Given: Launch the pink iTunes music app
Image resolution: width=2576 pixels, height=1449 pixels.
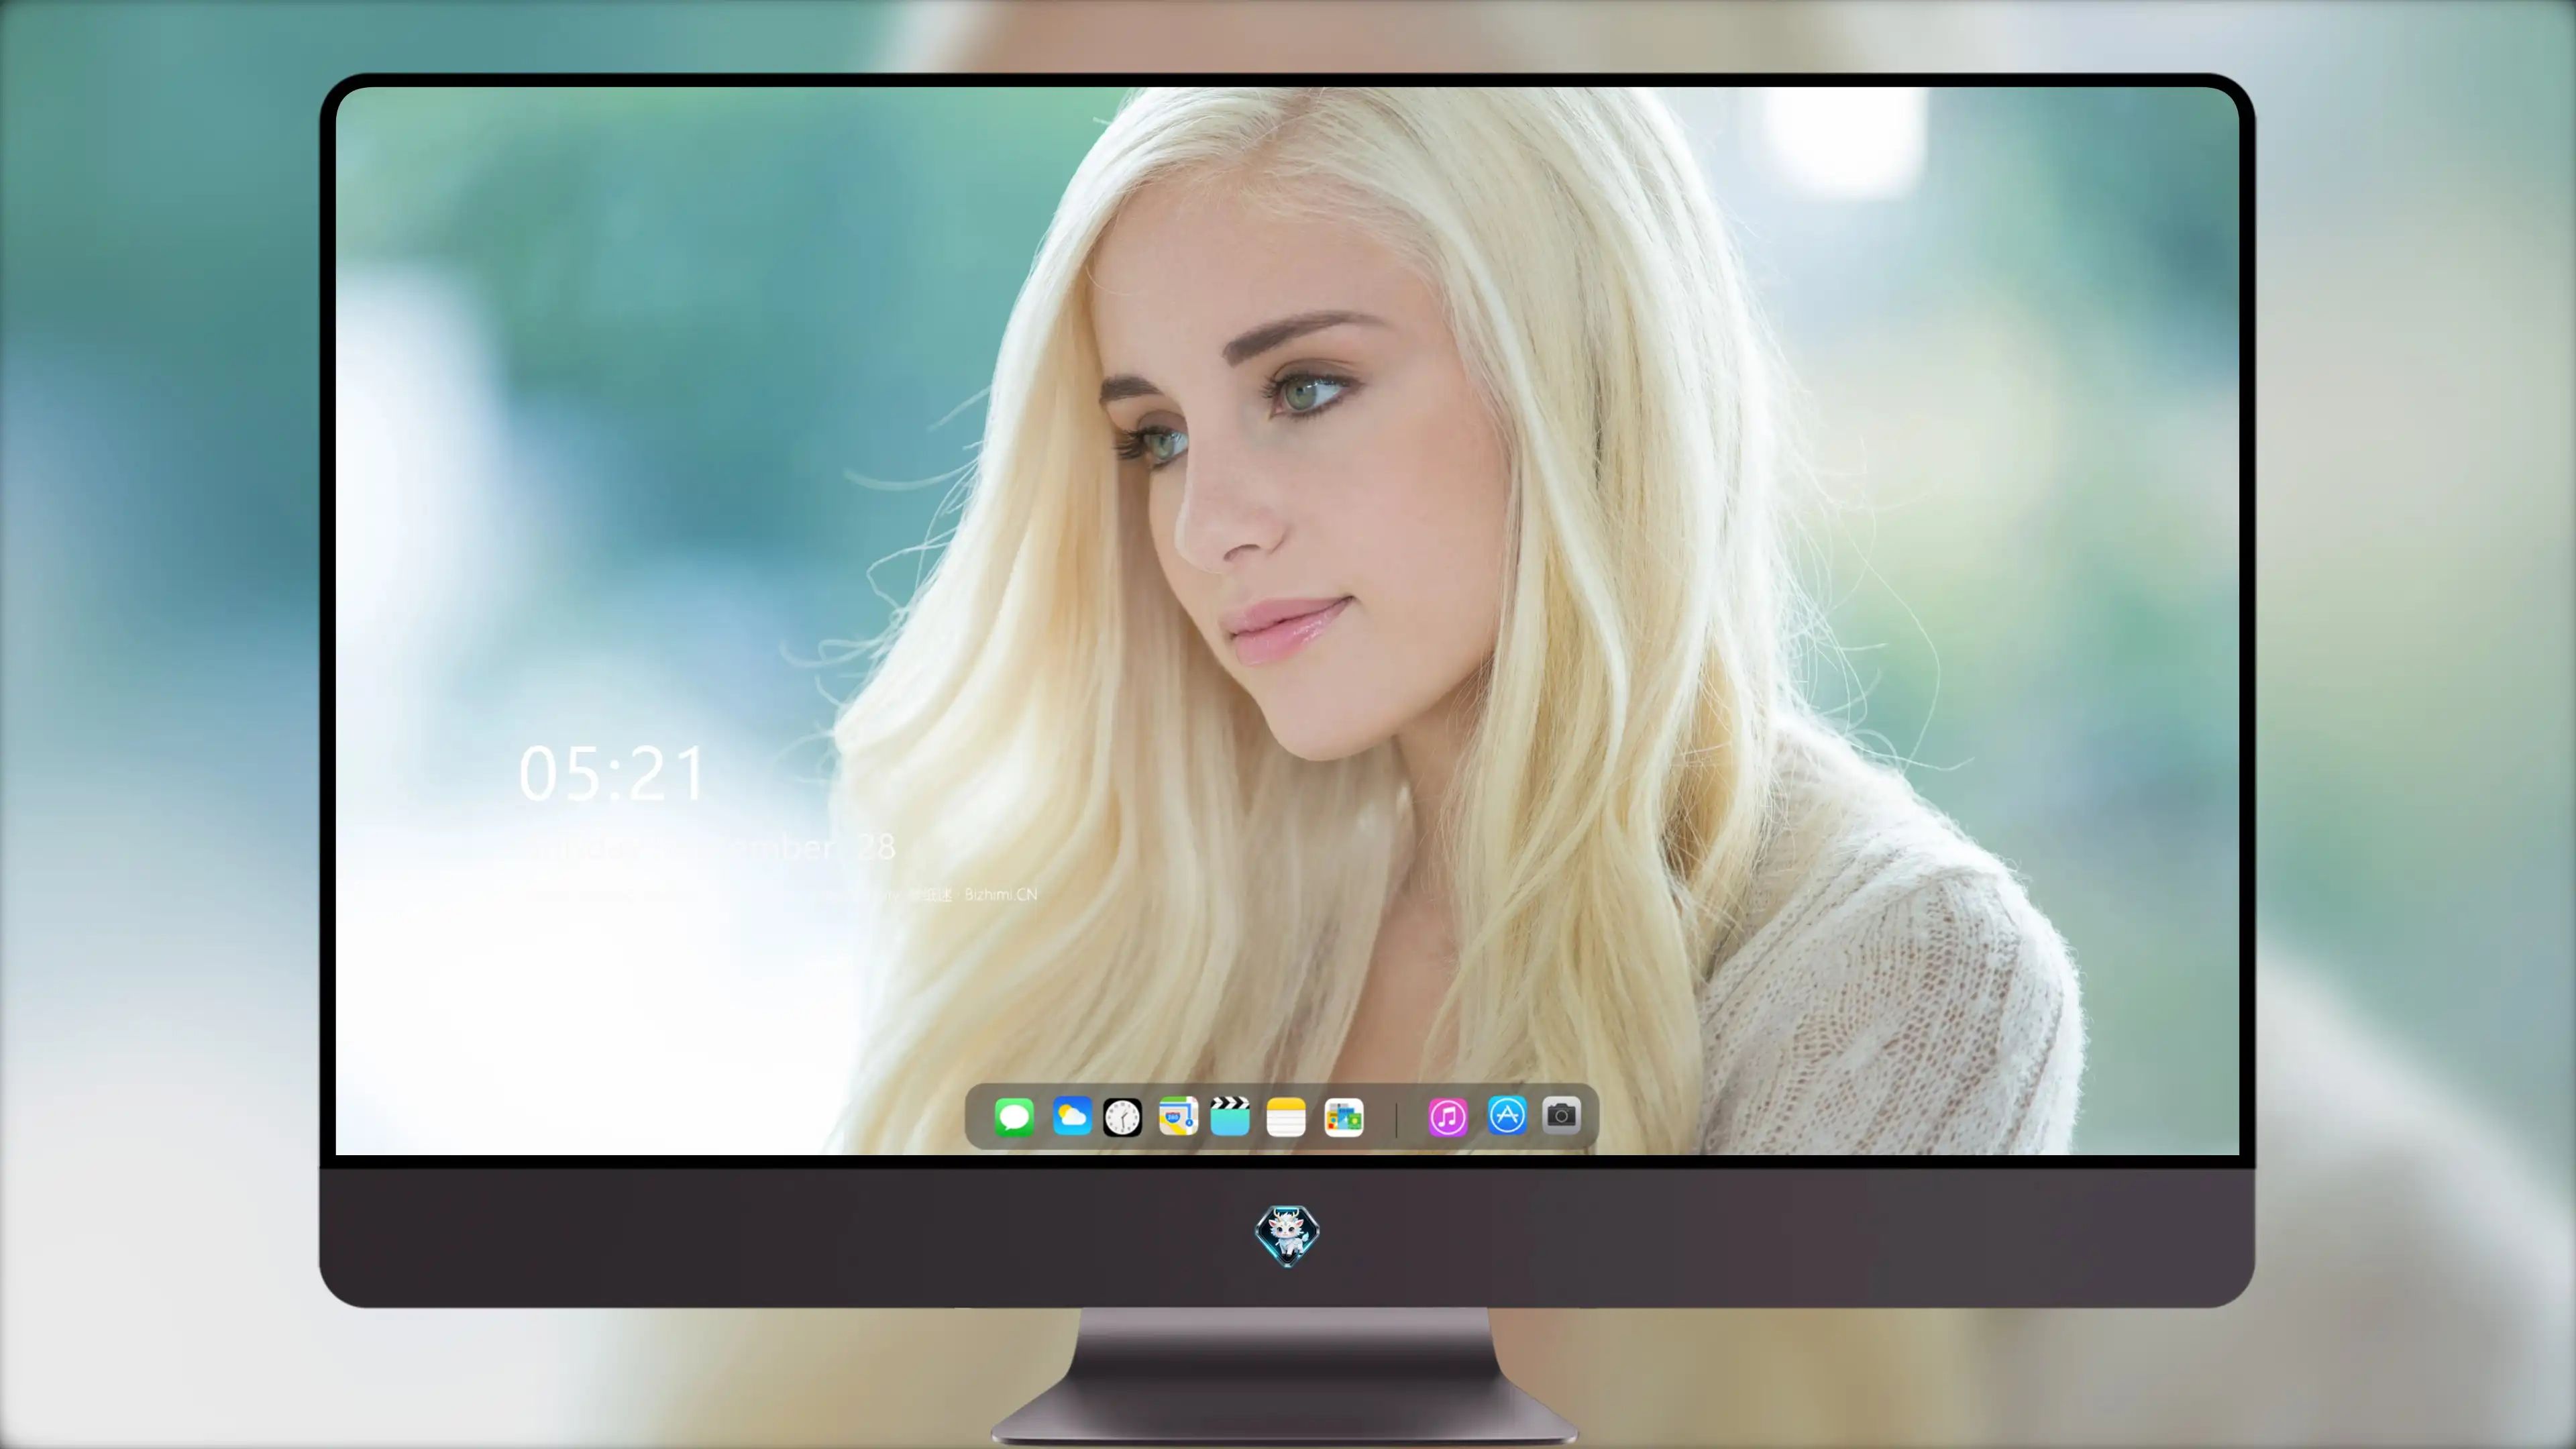Looking at the screenshot, I should pos(1447,1117).
